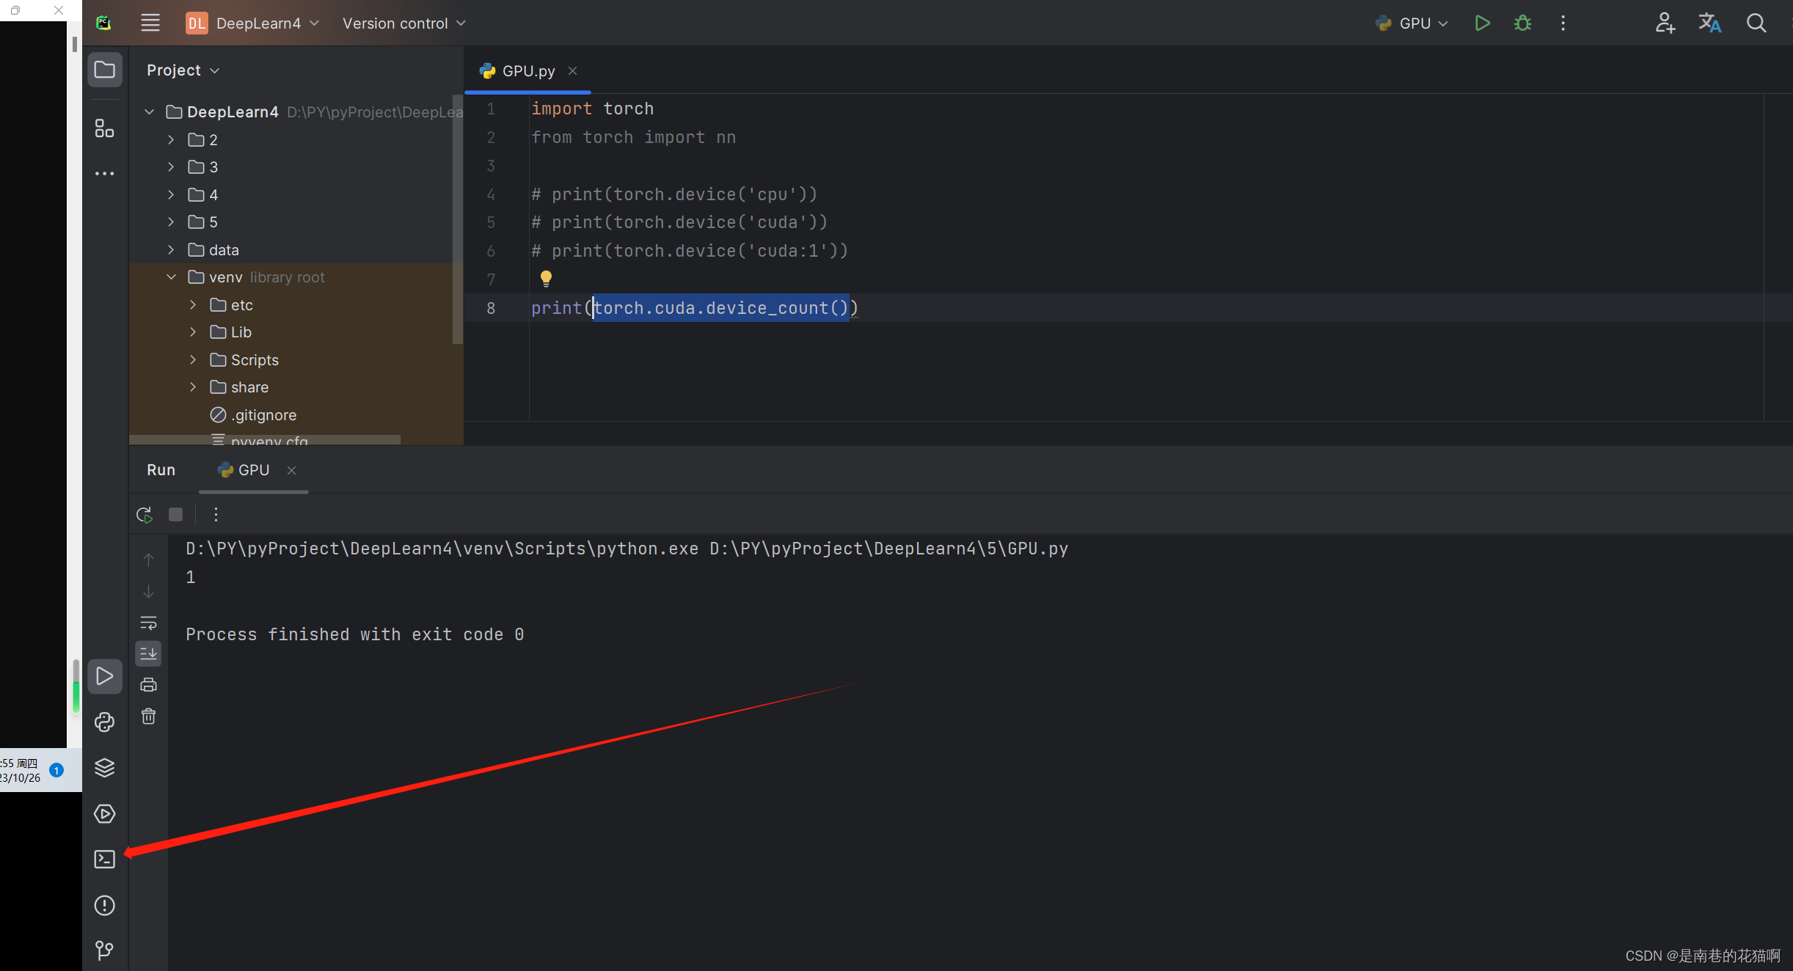1793x971 pixels.
Task: Rerun the GPU script in Run panel
Action: [145, 515]
